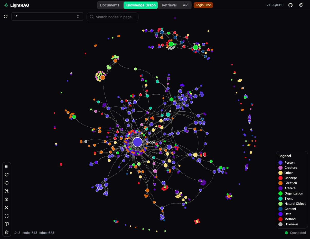Screen dimensions: 310x239
Task: Focus the Search nodes in page field
Action: point(112,17)
